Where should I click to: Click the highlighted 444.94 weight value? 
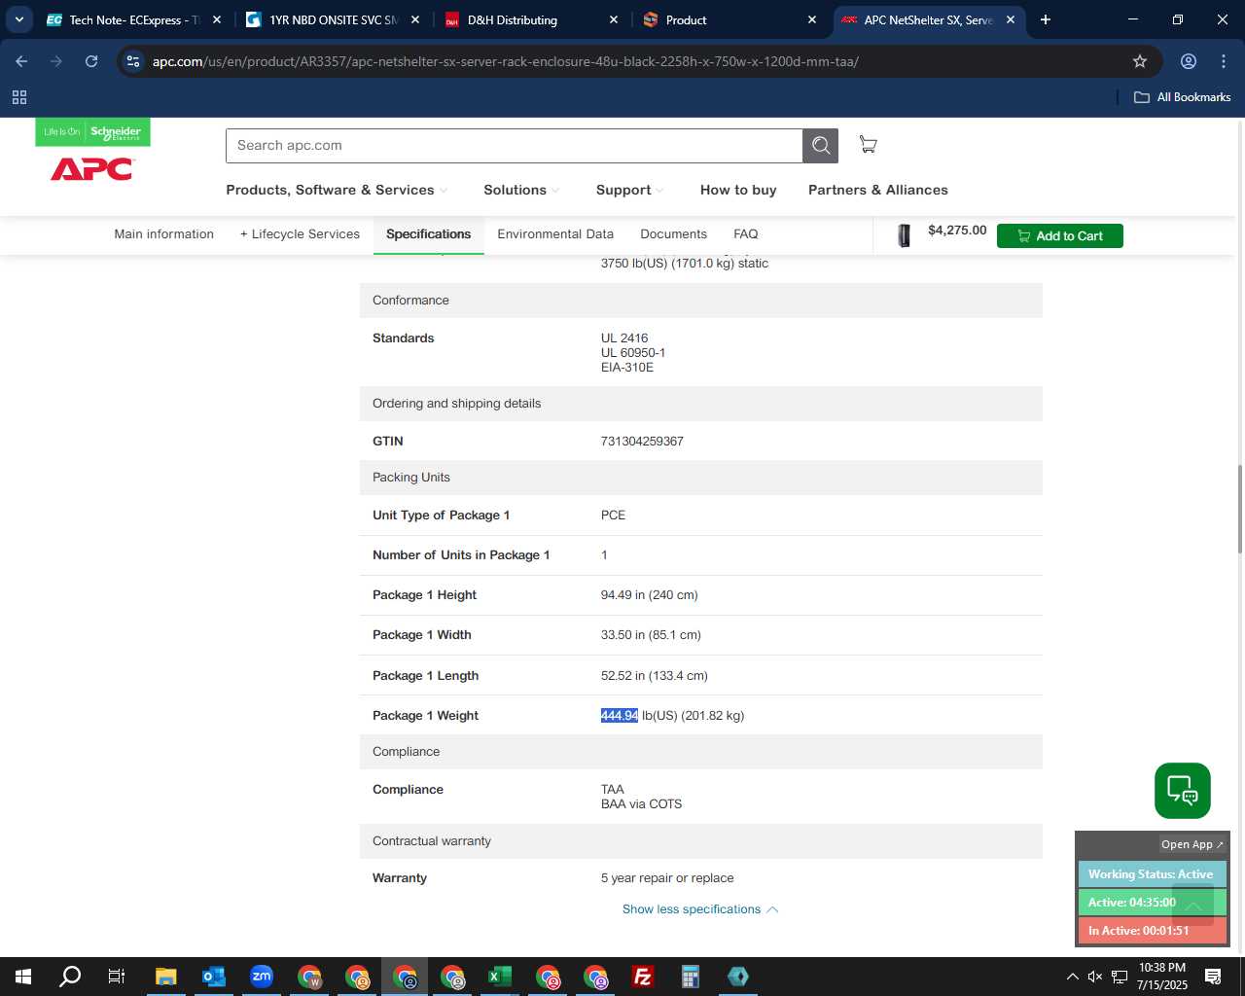point(619,716)
